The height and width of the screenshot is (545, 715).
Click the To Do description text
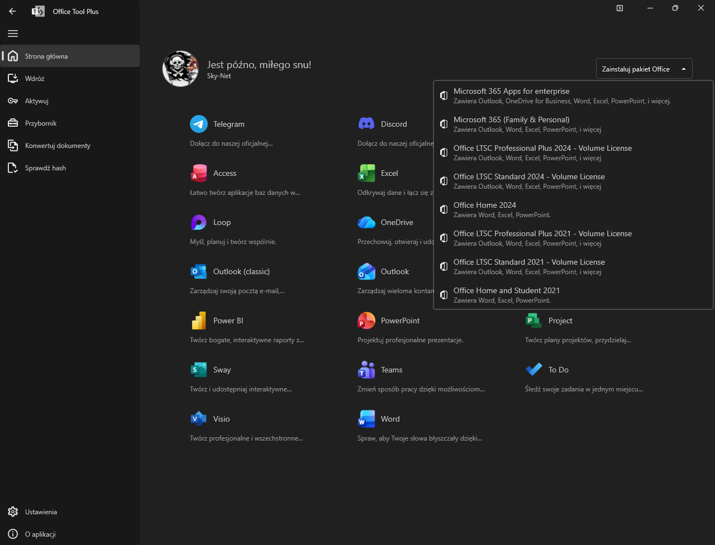tap(584, 389)
